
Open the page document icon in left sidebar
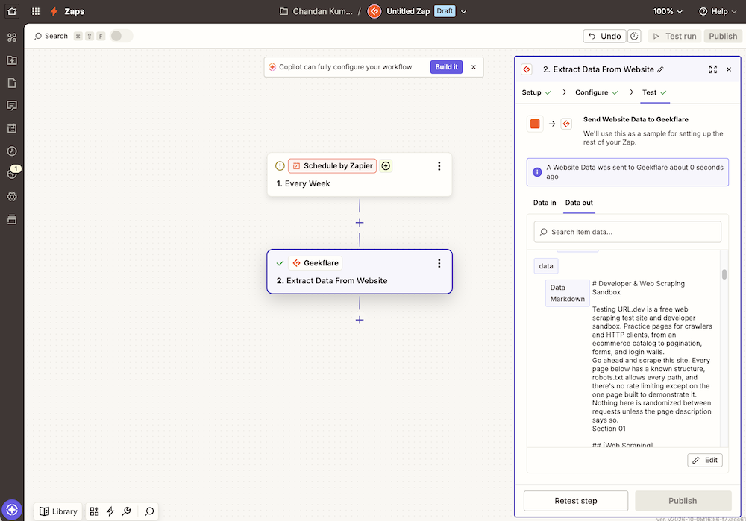[12, 83]
